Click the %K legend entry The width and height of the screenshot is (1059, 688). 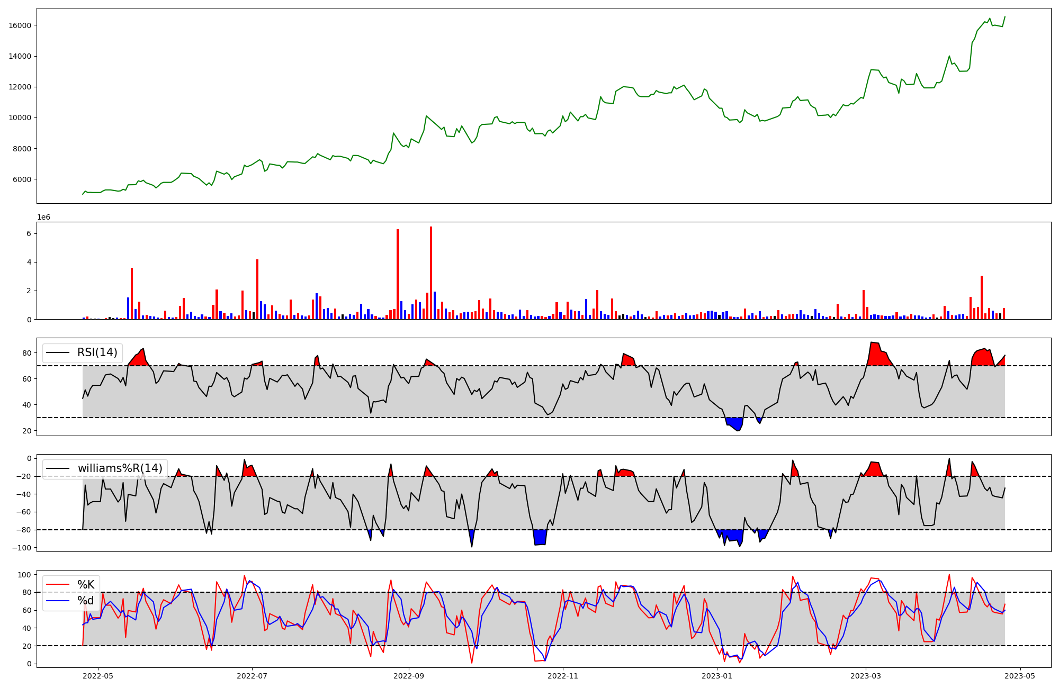click(x=86, y=585)
